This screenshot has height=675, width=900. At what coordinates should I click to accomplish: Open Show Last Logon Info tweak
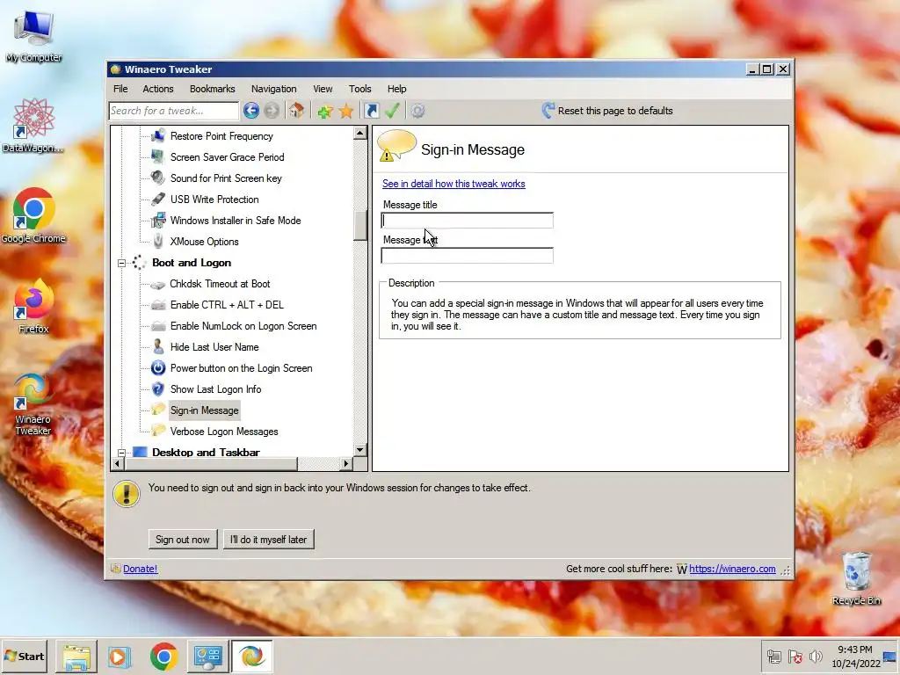click(x=216, y=389)
